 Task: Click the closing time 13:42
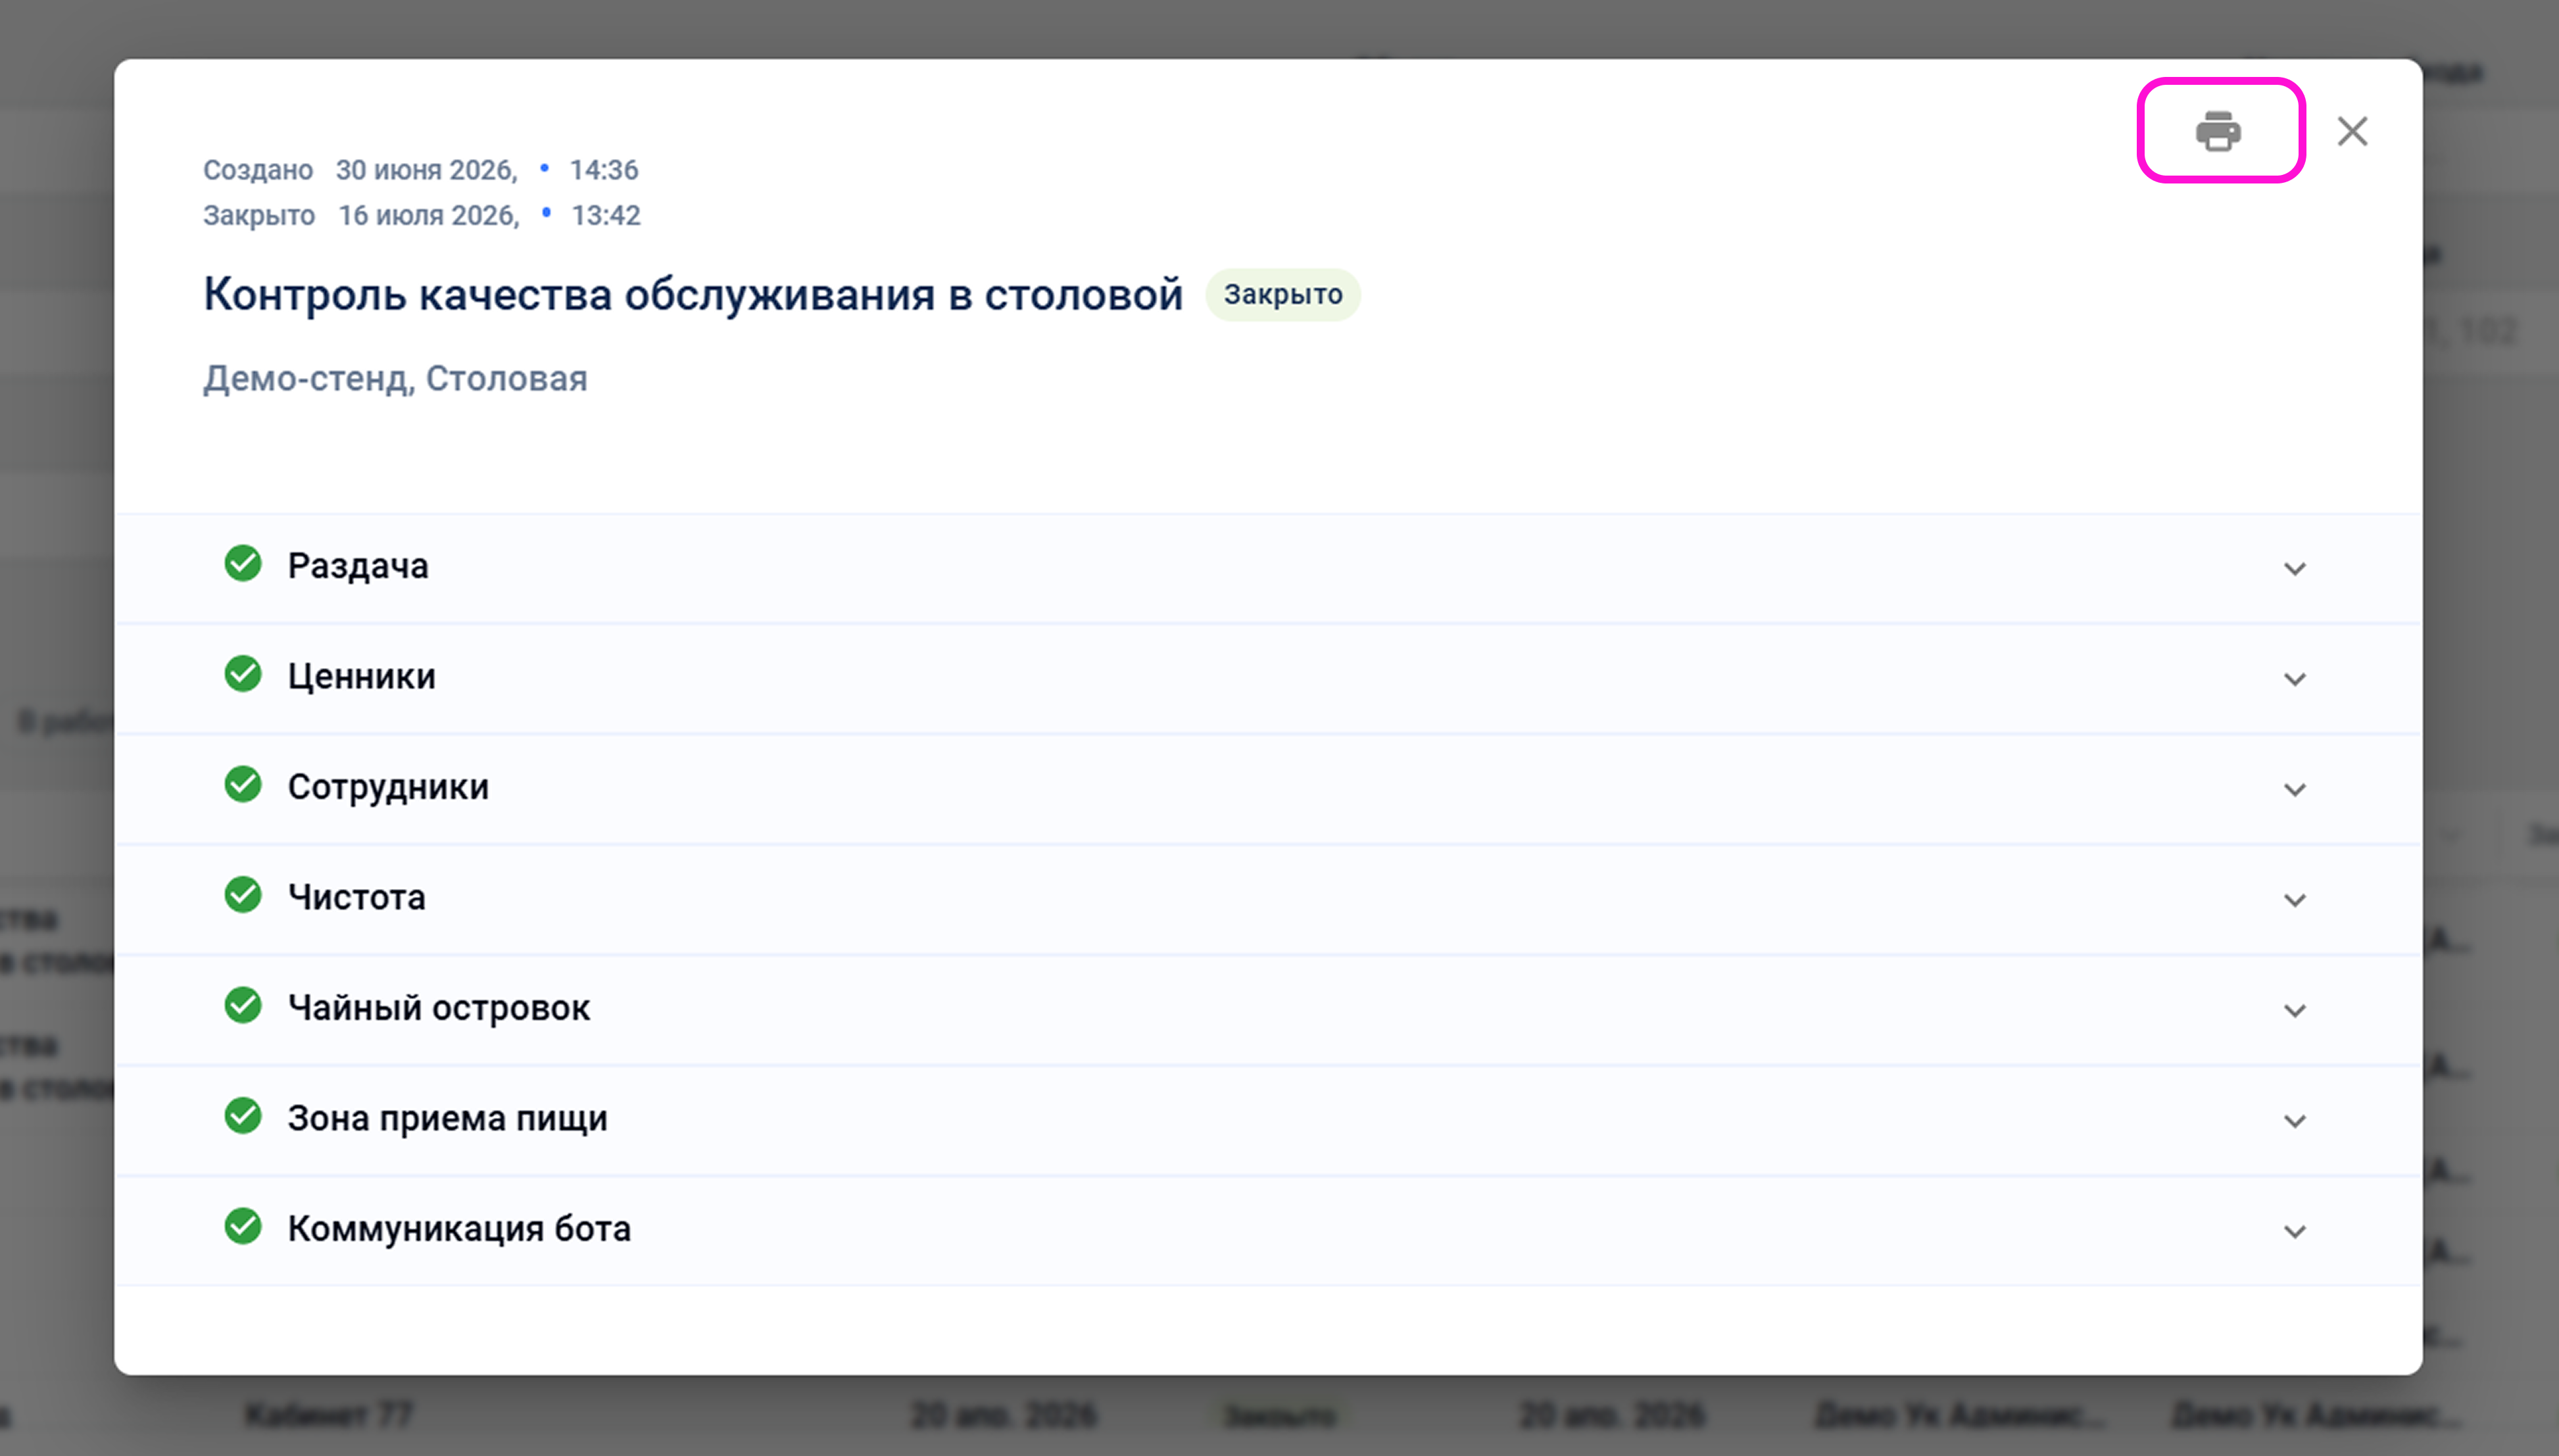(606, 216)
